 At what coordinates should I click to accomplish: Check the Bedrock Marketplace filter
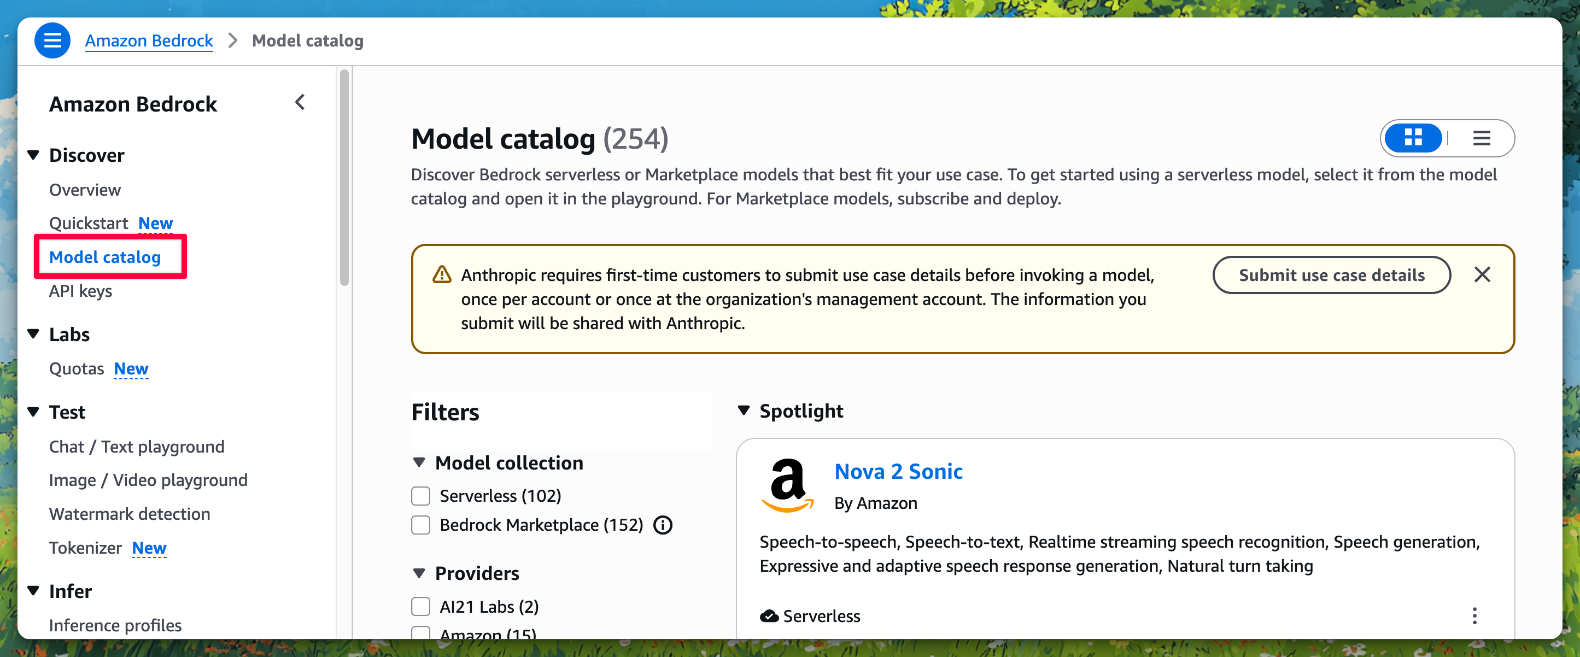(421, 525)
